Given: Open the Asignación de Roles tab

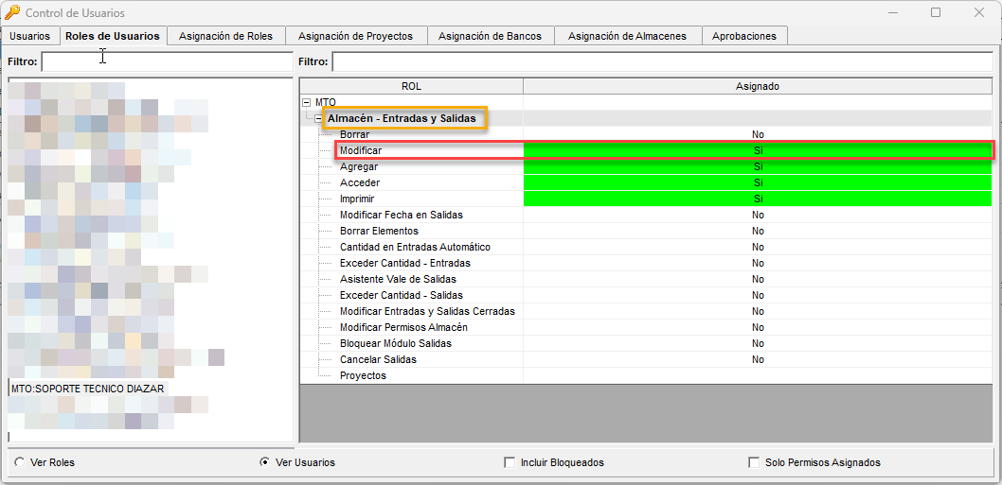Looking at the screenshot, I should coord(225,36).
